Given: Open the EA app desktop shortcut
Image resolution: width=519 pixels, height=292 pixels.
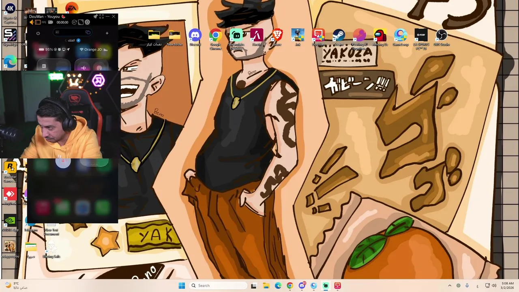Looking at the screenshot, I should (x=71, y=7).
